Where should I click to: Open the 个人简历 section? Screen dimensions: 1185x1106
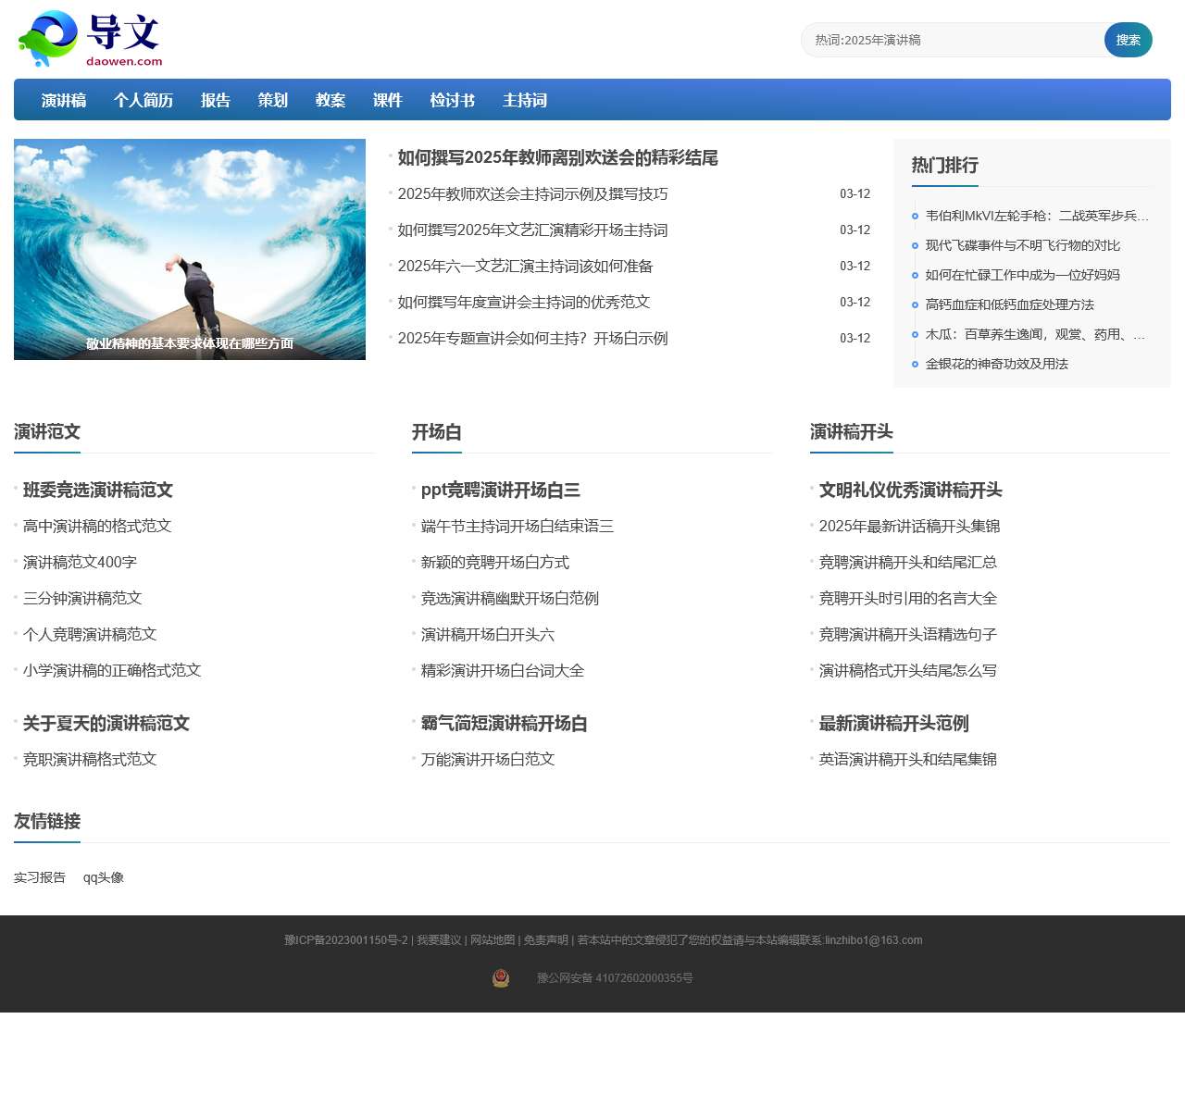pos(143,100)
